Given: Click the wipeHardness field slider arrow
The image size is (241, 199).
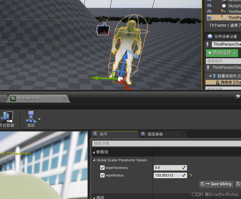Looking at the screenshot, I should click(x=184, y=168).
